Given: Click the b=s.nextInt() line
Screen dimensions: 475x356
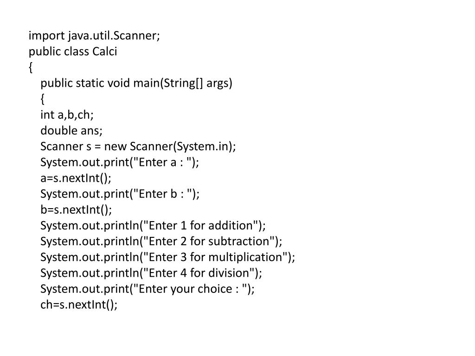Looking at the screenshot, I should (x=76, y=210).
